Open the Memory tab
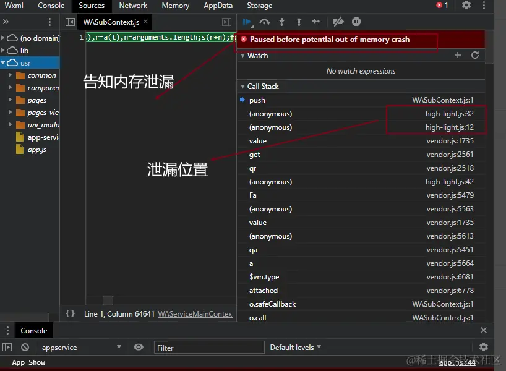The height and width of the screenshot is (371, 506). pyautogui.click(x=175, y=6)
